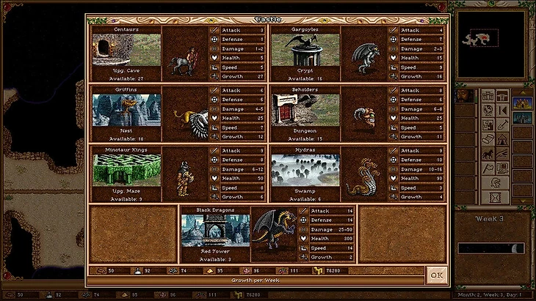This screenshot has width=536, height=301.
Task: Click the Gargoyles Crypt dwelling picture
Action: (305, 50)
